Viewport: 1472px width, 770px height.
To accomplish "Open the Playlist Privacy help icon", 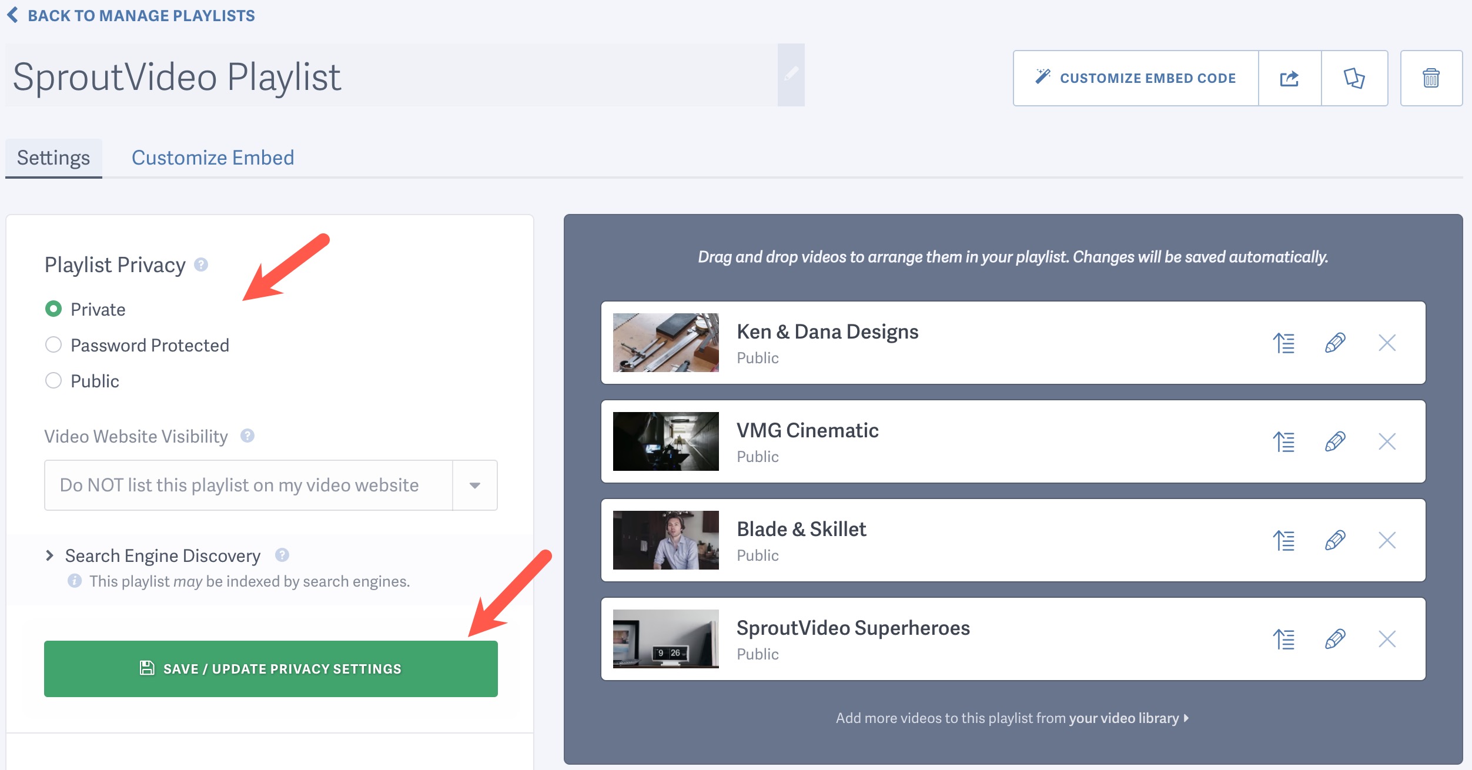I will click(x=200, y=265).
